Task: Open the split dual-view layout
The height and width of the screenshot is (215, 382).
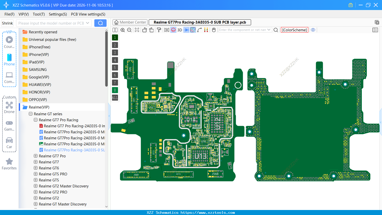Action: 115,30
